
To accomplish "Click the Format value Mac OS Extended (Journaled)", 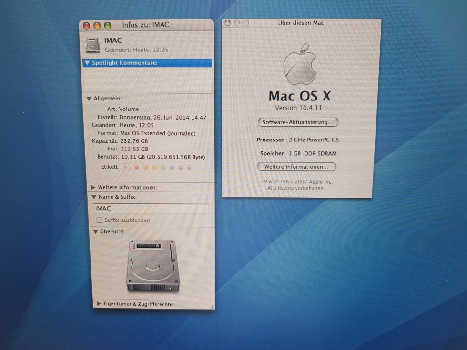I will pyautogui.click(x=158, y=133).
